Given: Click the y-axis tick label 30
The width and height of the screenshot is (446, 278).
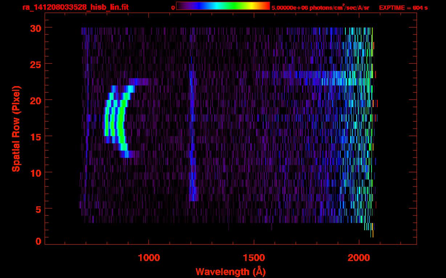Looking at the screenshot, I should pos(36,28).
